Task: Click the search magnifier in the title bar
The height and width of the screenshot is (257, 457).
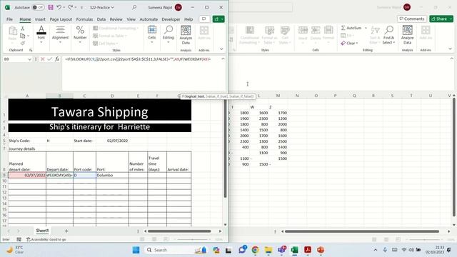Action: [x=134, y=7]
